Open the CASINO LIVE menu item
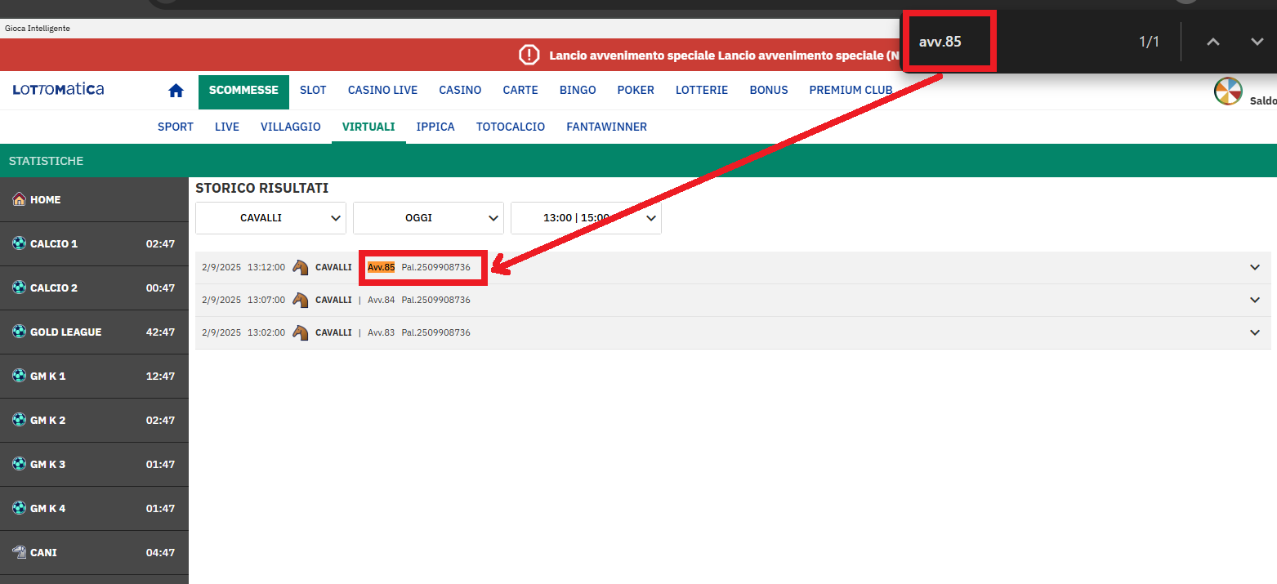The image size is (1277, 584). (382, 90)
